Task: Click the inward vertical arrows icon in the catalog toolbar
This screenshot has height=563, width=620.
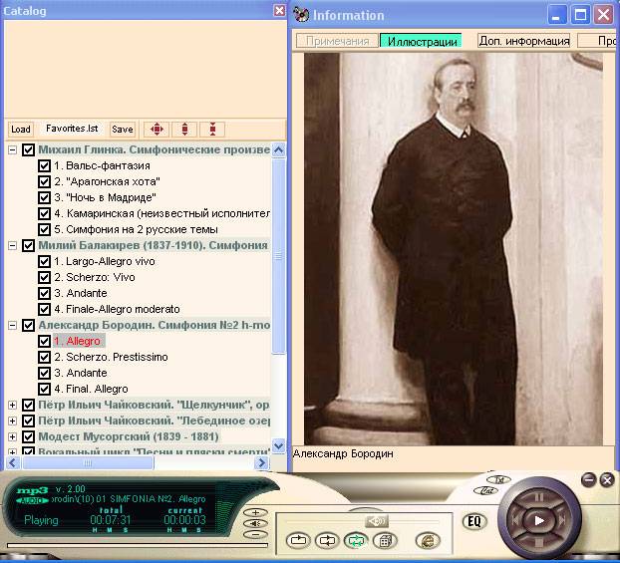Action: coord(211,129)
